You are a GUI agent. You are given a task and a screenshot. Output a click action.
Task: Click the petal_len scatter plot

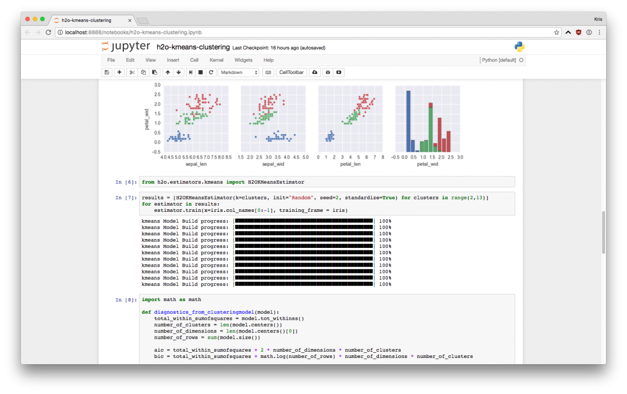350,118
